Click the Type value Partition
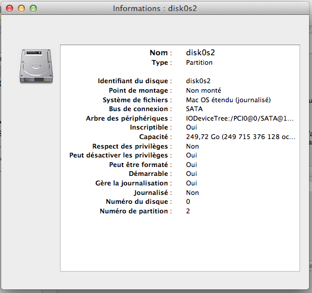 click(x=199, y=62)
